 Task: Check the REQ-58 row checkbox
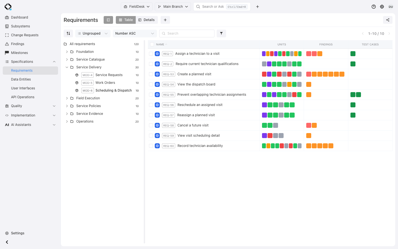151,125
